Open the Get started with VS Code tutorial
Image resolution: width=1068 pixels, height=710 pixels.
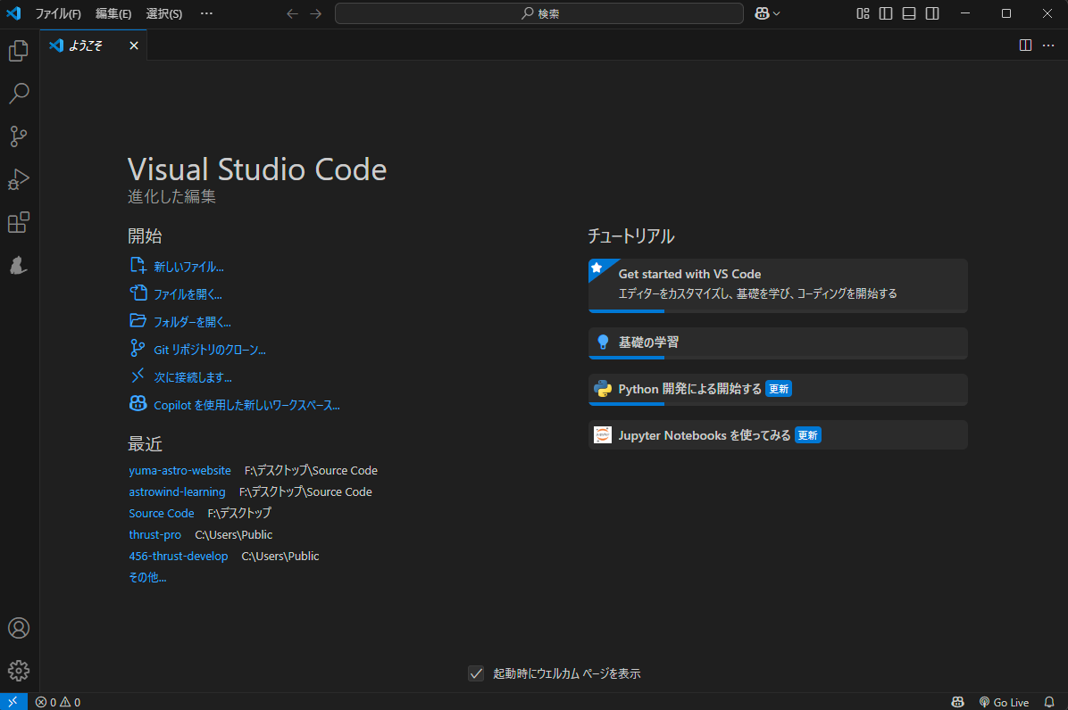[778, 285]
